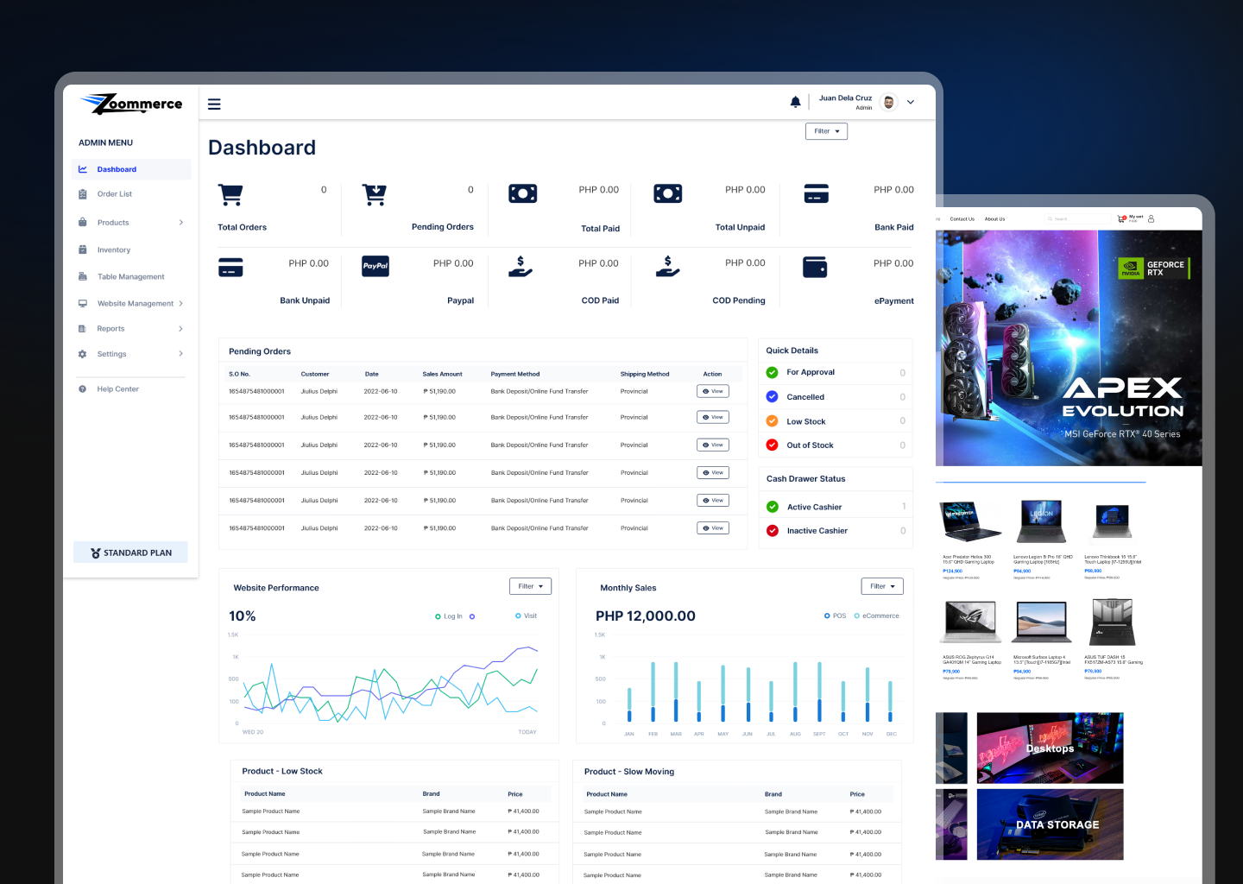This screenshot has width=1243, height=884.
Task: Open the Acer Predator Helios 300 product thumbnail
Action: coord(971,521)
